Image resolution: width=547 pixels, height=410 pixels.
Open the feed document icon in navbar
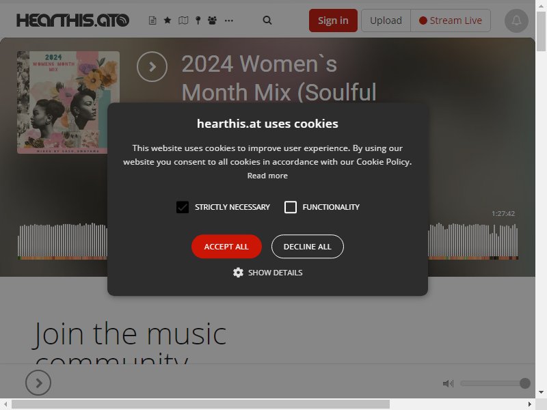pyautogui.click(x=152, y=20)
